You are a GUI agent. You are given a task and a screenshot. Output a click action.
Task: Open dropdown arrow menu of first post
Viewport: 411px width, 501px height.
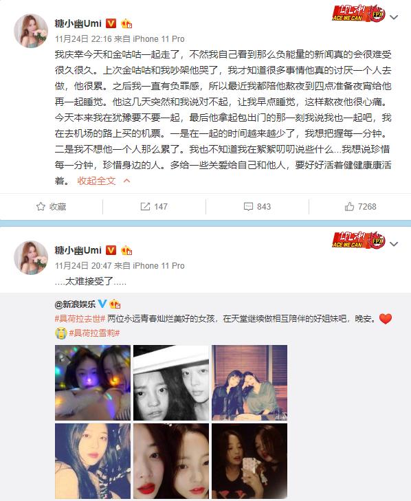click(394, 17)
